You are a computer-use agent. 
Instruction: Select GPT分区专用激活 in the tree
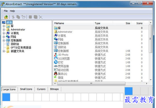tap(21, 48)
